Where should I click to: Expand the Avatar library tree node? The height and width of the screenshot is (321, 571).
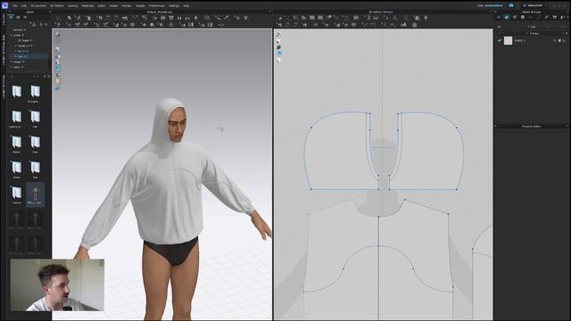(x=12, y=35)
